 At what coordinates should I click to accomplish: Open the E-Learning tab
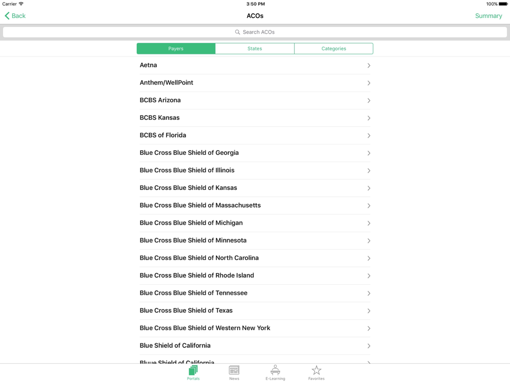275,373
